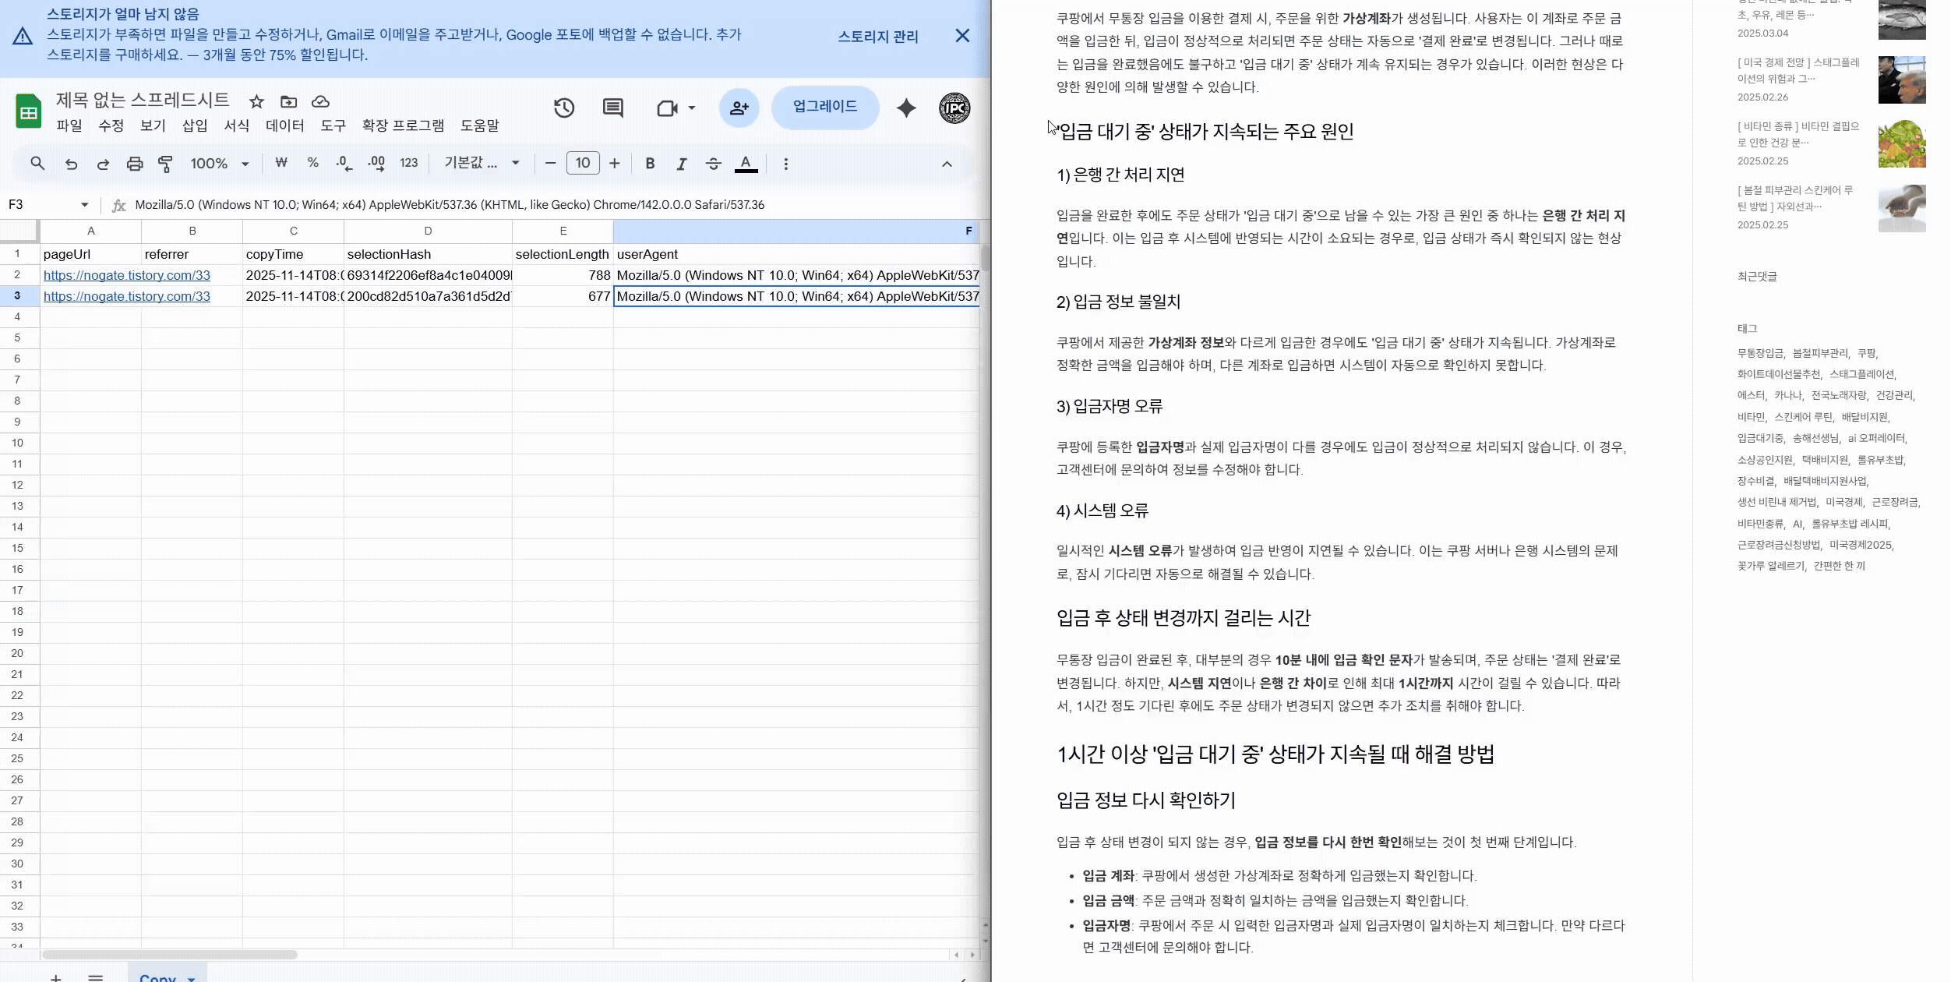The width and height of the screenshot is (1951, 982).
Task: Toggle strikethrough formatting
Action: (x=713, y=164)
